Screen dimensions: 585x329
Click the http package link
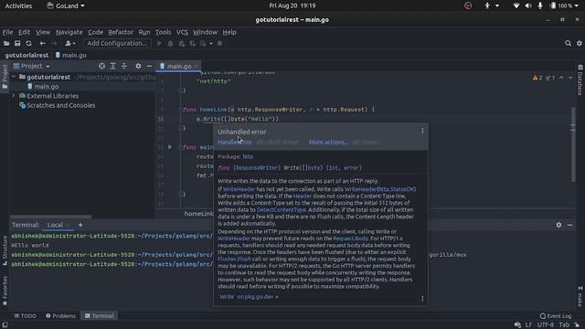coord(248,156)
